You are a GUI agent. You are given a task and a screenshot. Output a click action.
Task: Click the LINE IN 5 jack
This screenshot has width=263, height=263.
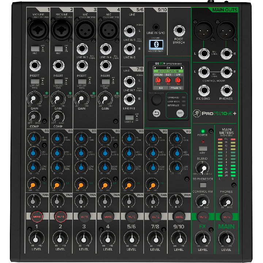[129, 31]
